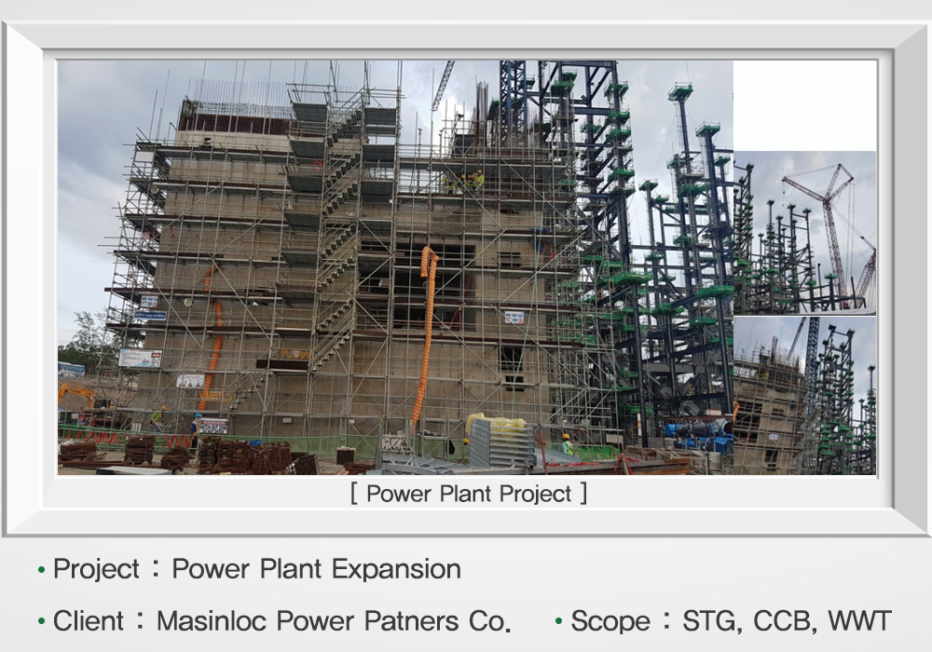Click the main scaffolded building photo
The height and width of the screenshot is (652, 932).
pyautogui.click(x=373, y=270)
